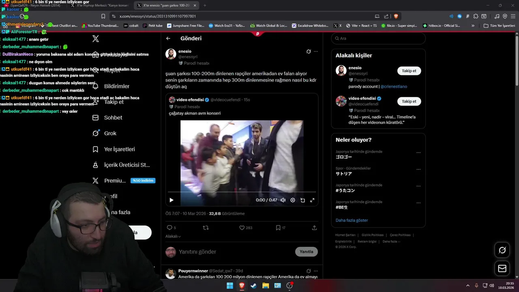Click the X logo in the sidebar
The width and height of the screenshot is (519, 292).
coord(95,39)
